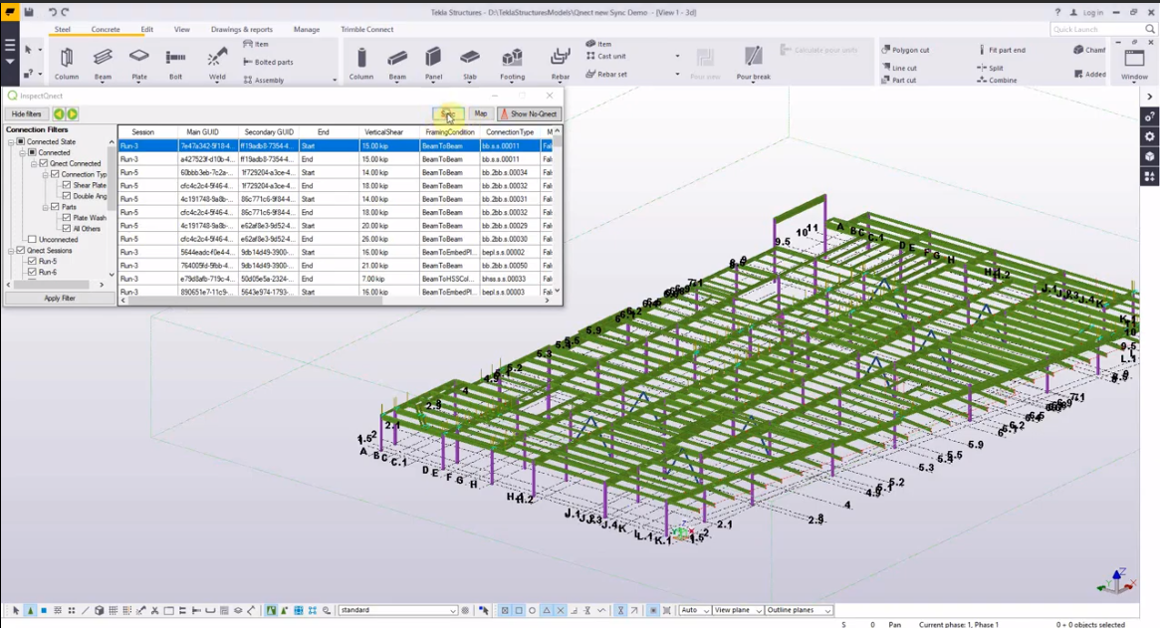Click the Rebar set tool
Screen dimensions: 1160x628
click(606, 74)
